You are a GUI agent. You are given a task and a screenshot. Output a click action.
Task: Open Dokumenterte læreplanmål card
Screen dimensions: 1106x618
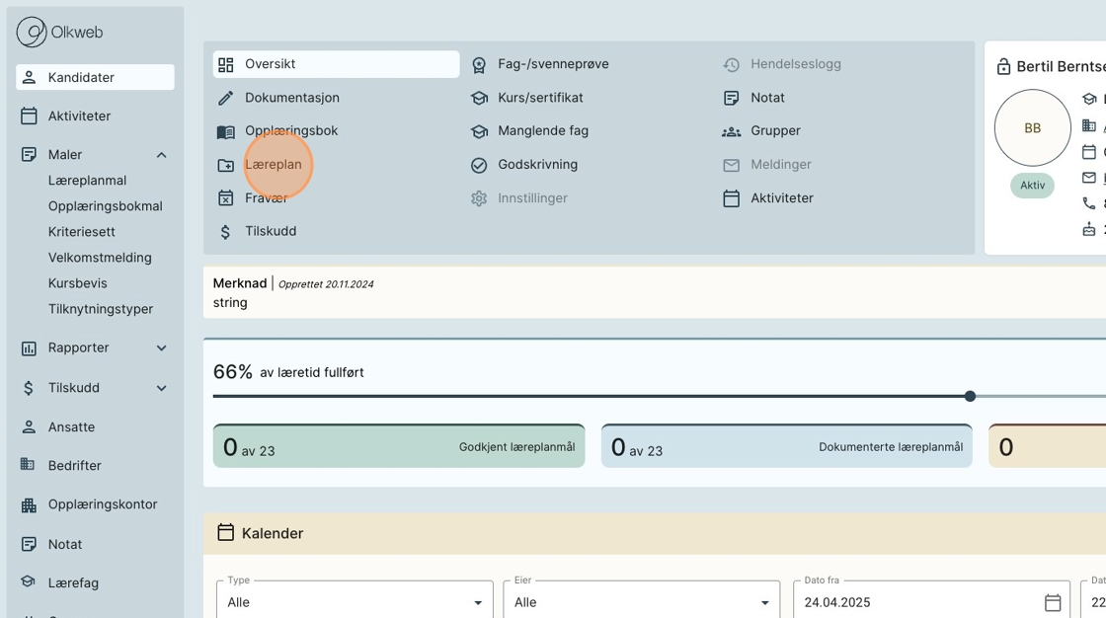786,446
